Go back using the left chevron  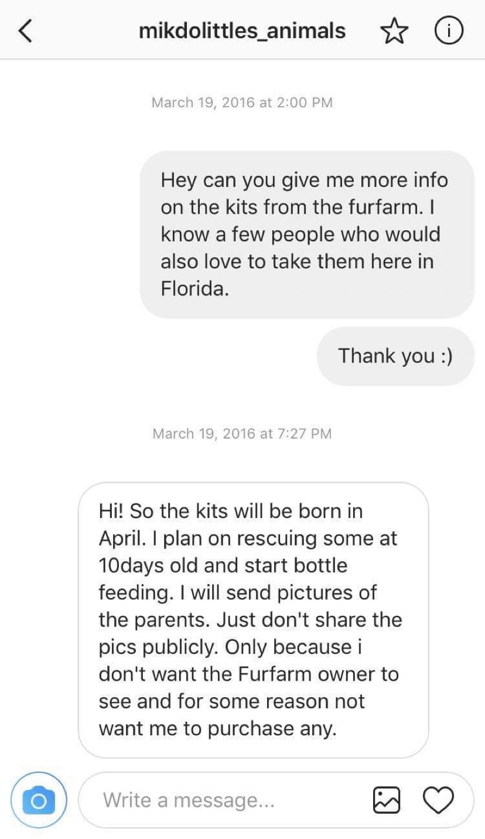pos(25,30)
